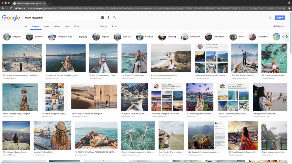Open the Videos tab
292x164 pixels.
pos(57,26)
